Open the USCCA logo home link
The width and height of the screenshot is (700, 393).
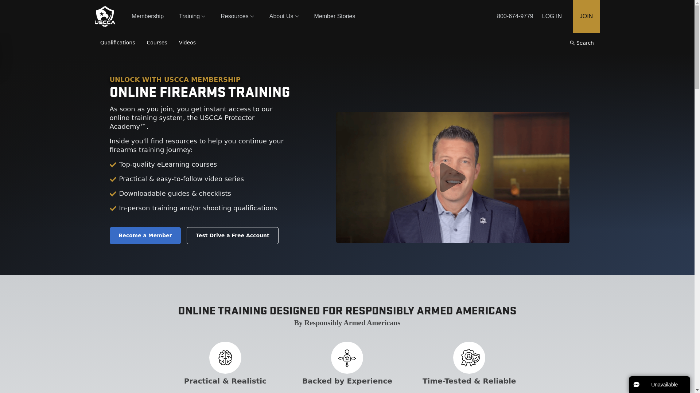[x=105, y=16]
